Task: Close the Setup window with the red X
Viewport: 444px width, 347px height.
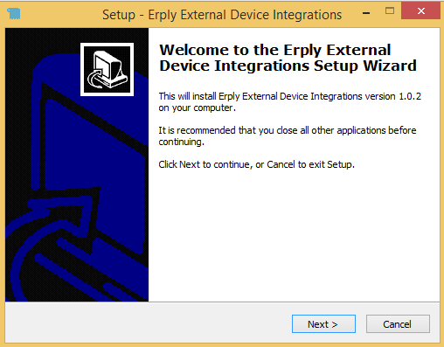Action: (420, 11)
